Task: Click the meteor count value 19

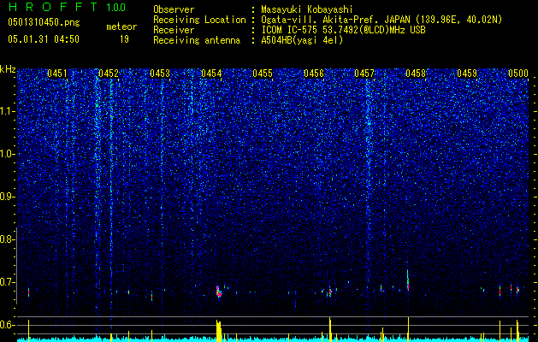Action: [124, 39]
